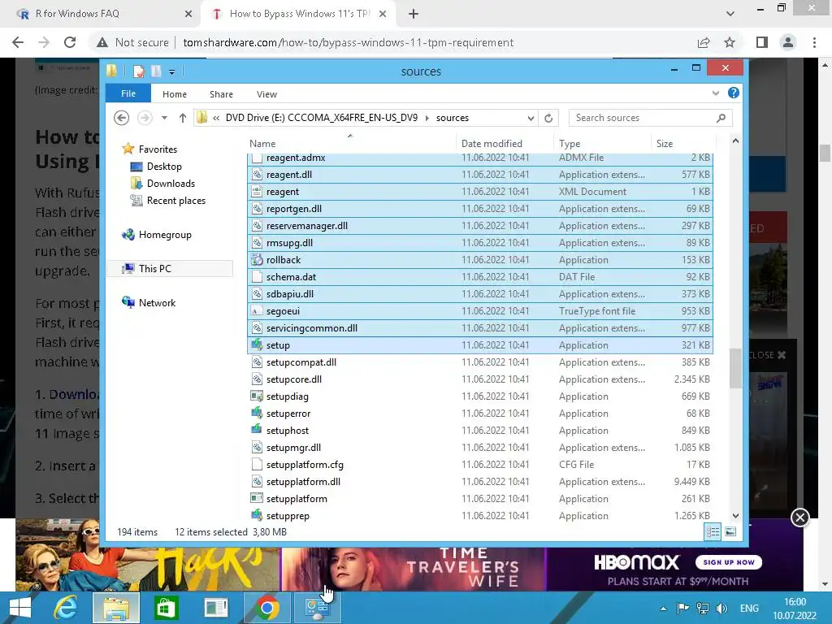Select Homegroup in navigation pane

tap(164, 235)
